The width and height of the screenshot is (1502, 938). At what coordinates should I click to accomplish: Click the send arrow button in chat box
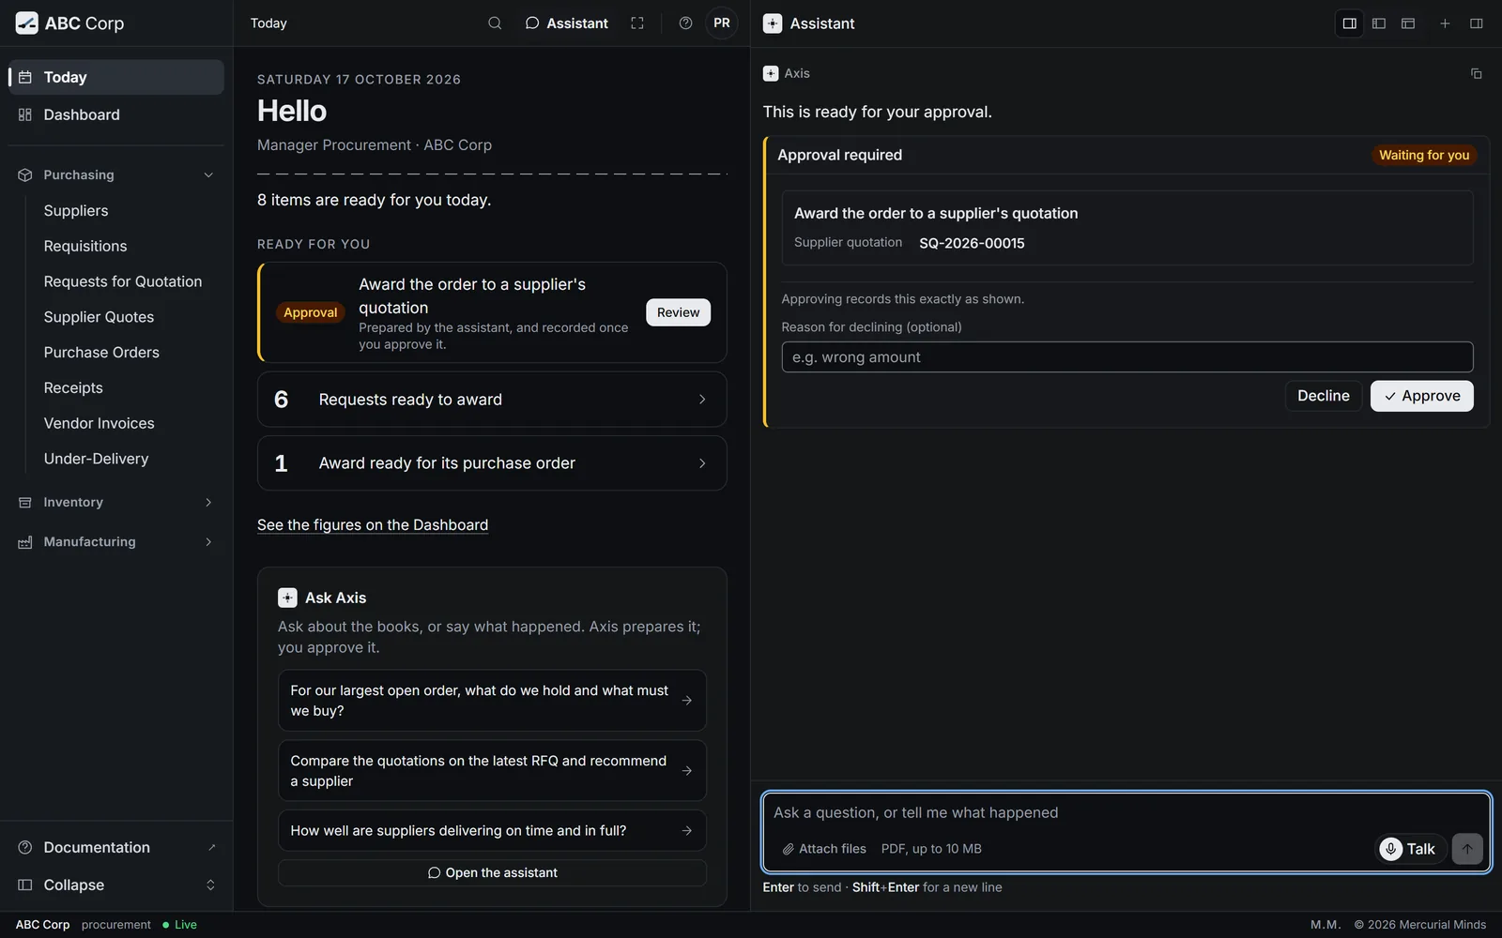tap(1467, 849)
